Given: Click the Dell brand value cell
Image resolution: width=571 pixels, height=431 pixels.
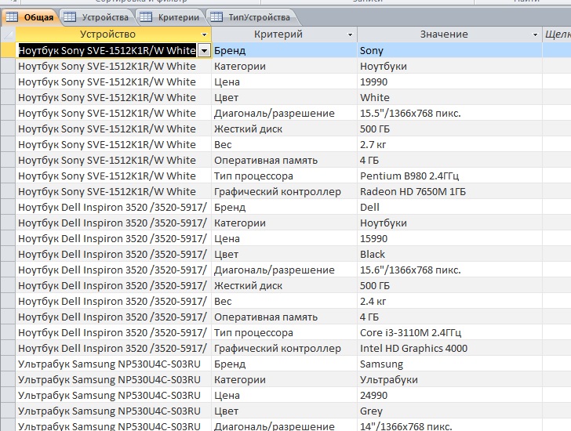Looking at the screenshot, I should pyautogui.click(x=449, y=207).
